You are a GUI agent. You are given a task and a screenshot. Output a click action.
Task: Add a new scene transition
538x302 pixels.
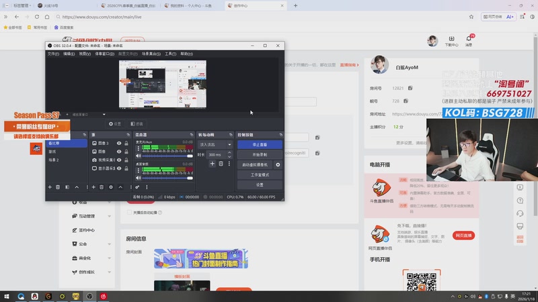pos(213,164)
